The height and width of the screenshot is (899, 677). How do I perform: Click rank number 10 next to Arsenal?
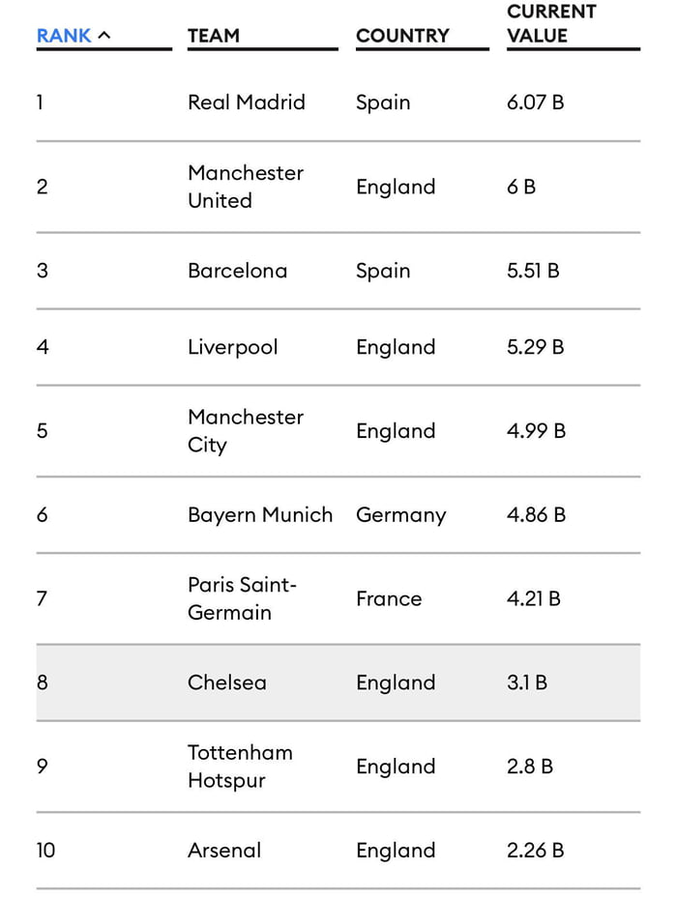pos(44,851)
